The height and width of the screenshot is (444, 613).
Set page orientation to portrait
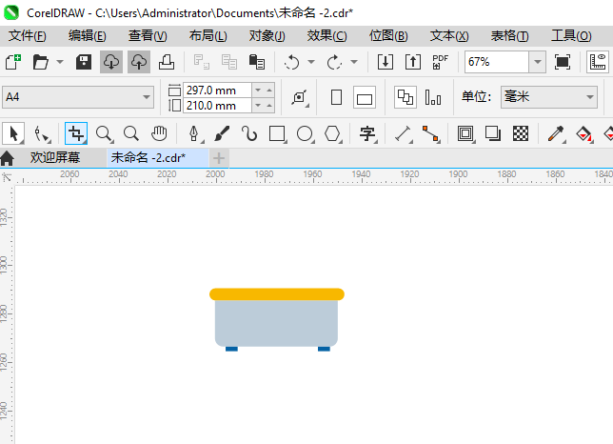pyautogui.click(x=336, y=97)
